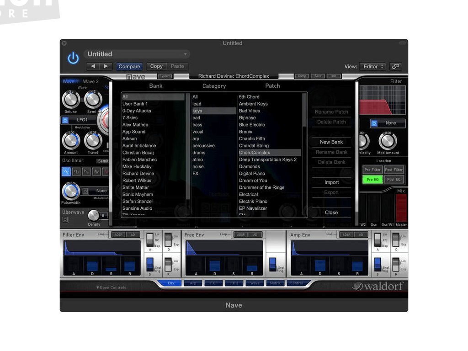Go to next preset with right arrow

point(106,66)
